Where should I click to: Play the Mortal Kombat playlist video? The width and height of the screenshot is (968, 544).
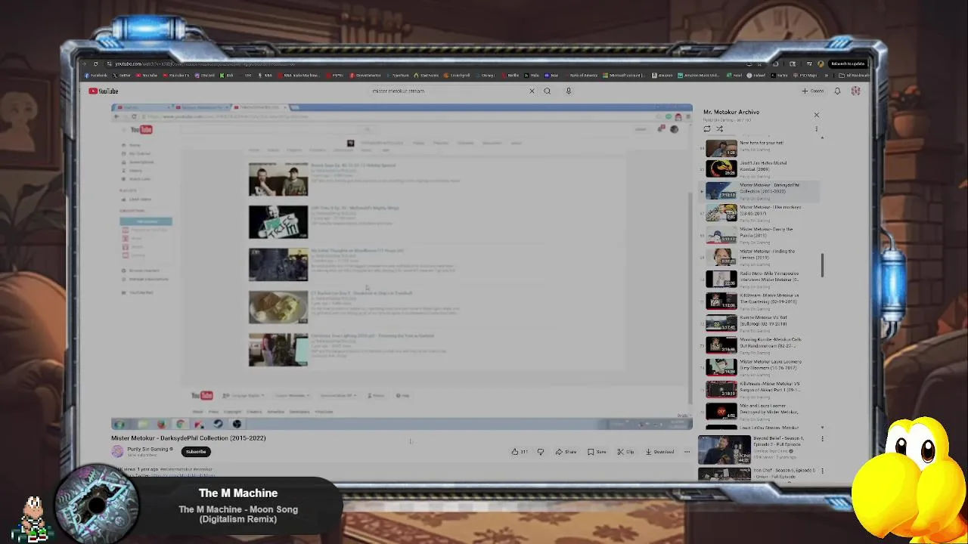(759, 168)
